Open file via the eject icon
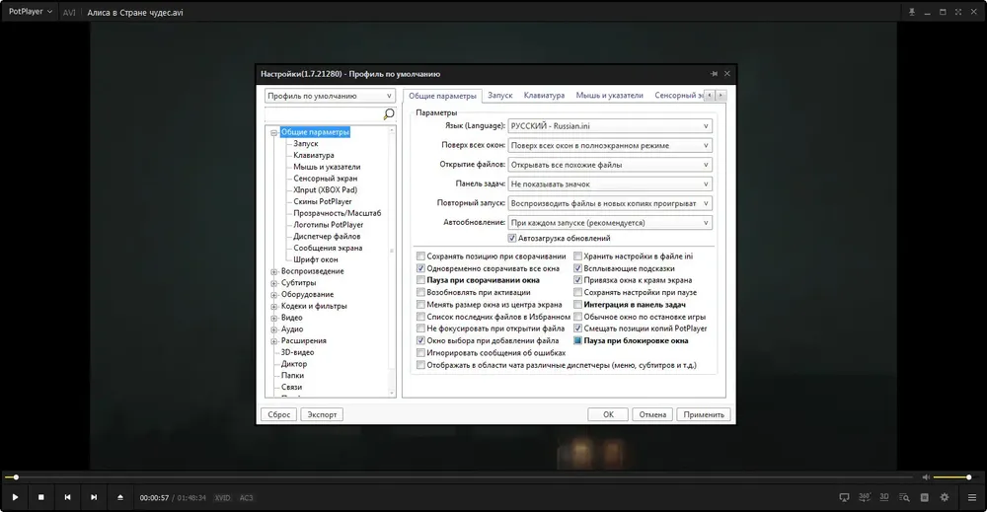 point(120,497)
